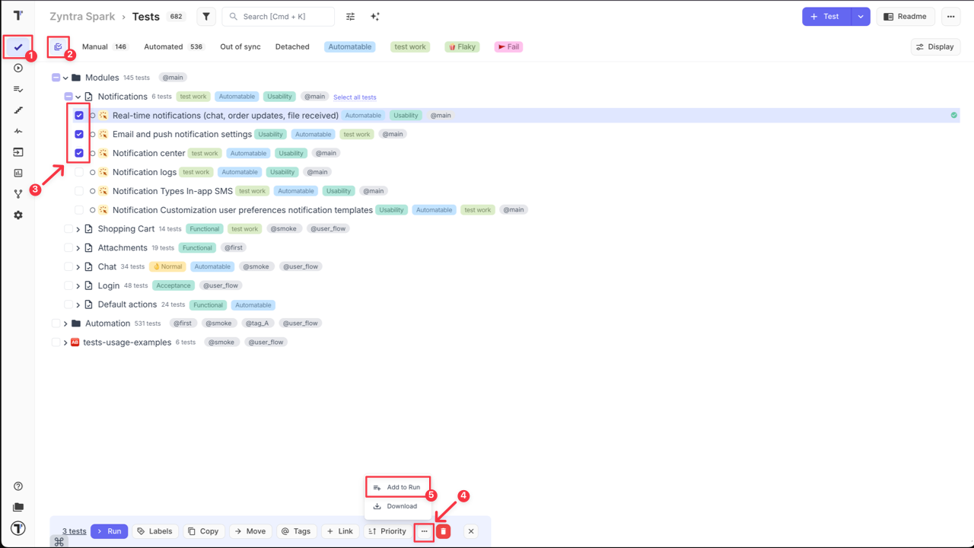
Task: Open Test Runs via play icon in sidebar
Action: [18, 68]
